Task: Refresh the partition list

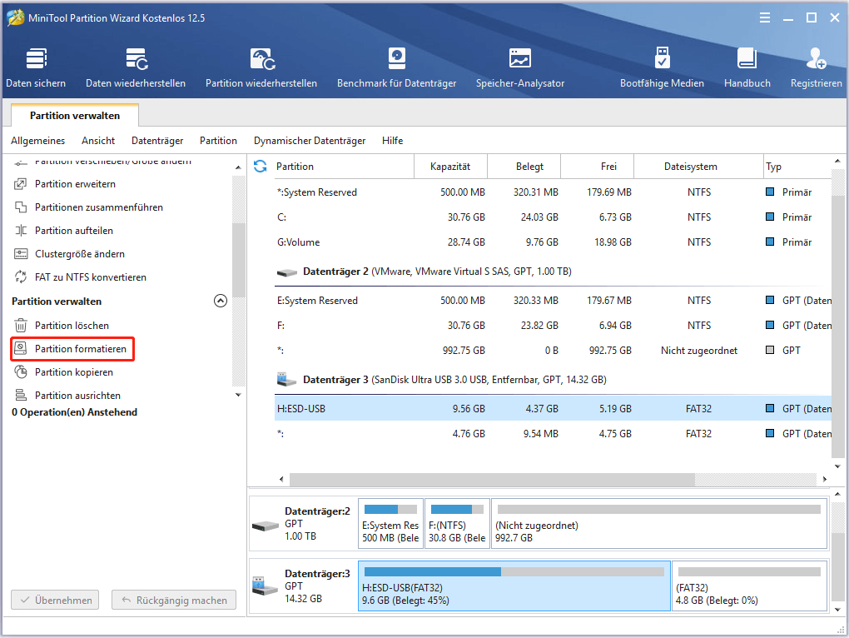Action: tap(261, 167)
